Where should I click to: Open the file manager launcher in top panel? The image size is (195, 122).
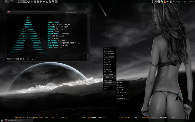click(23, 2)
